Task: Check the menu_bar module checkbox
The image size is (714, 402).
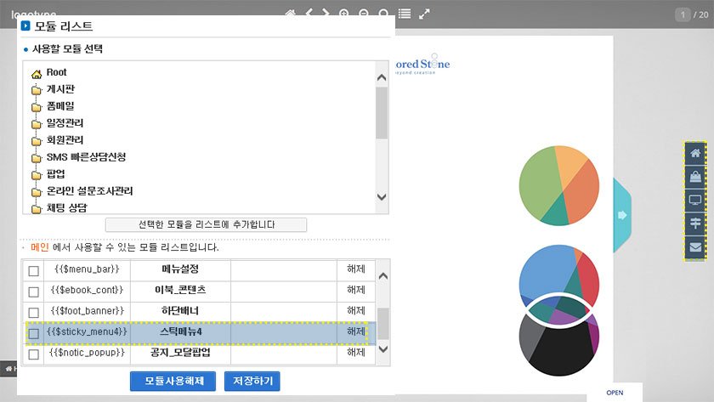Action: tap(34, 270)
